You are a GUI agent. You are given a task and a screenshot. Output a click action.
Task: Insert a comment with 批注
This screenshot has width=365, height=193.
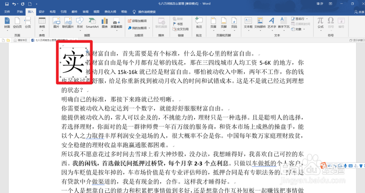(x=199, y=23)
